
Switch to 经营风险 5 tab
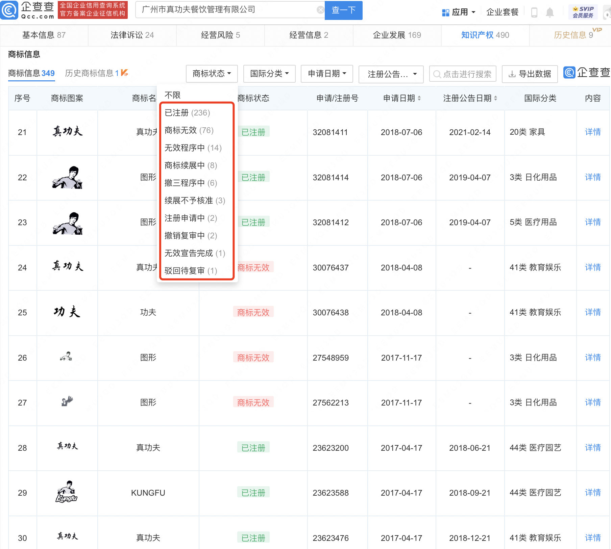[x=220, y=35]
